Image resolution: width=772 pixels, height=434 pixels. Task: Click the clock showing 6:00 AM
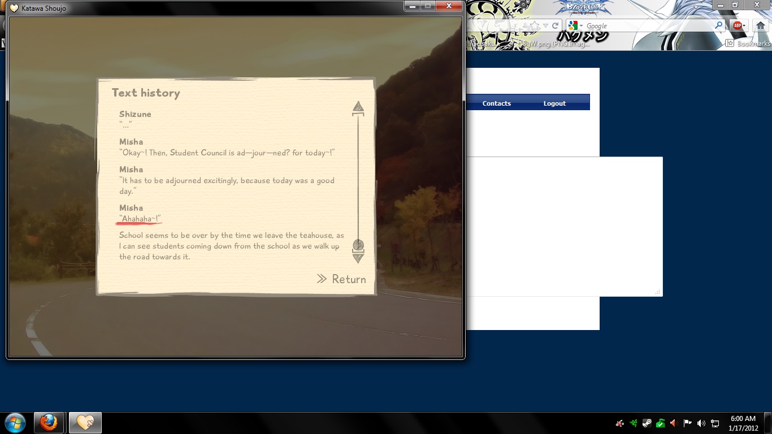click(743, 423)
